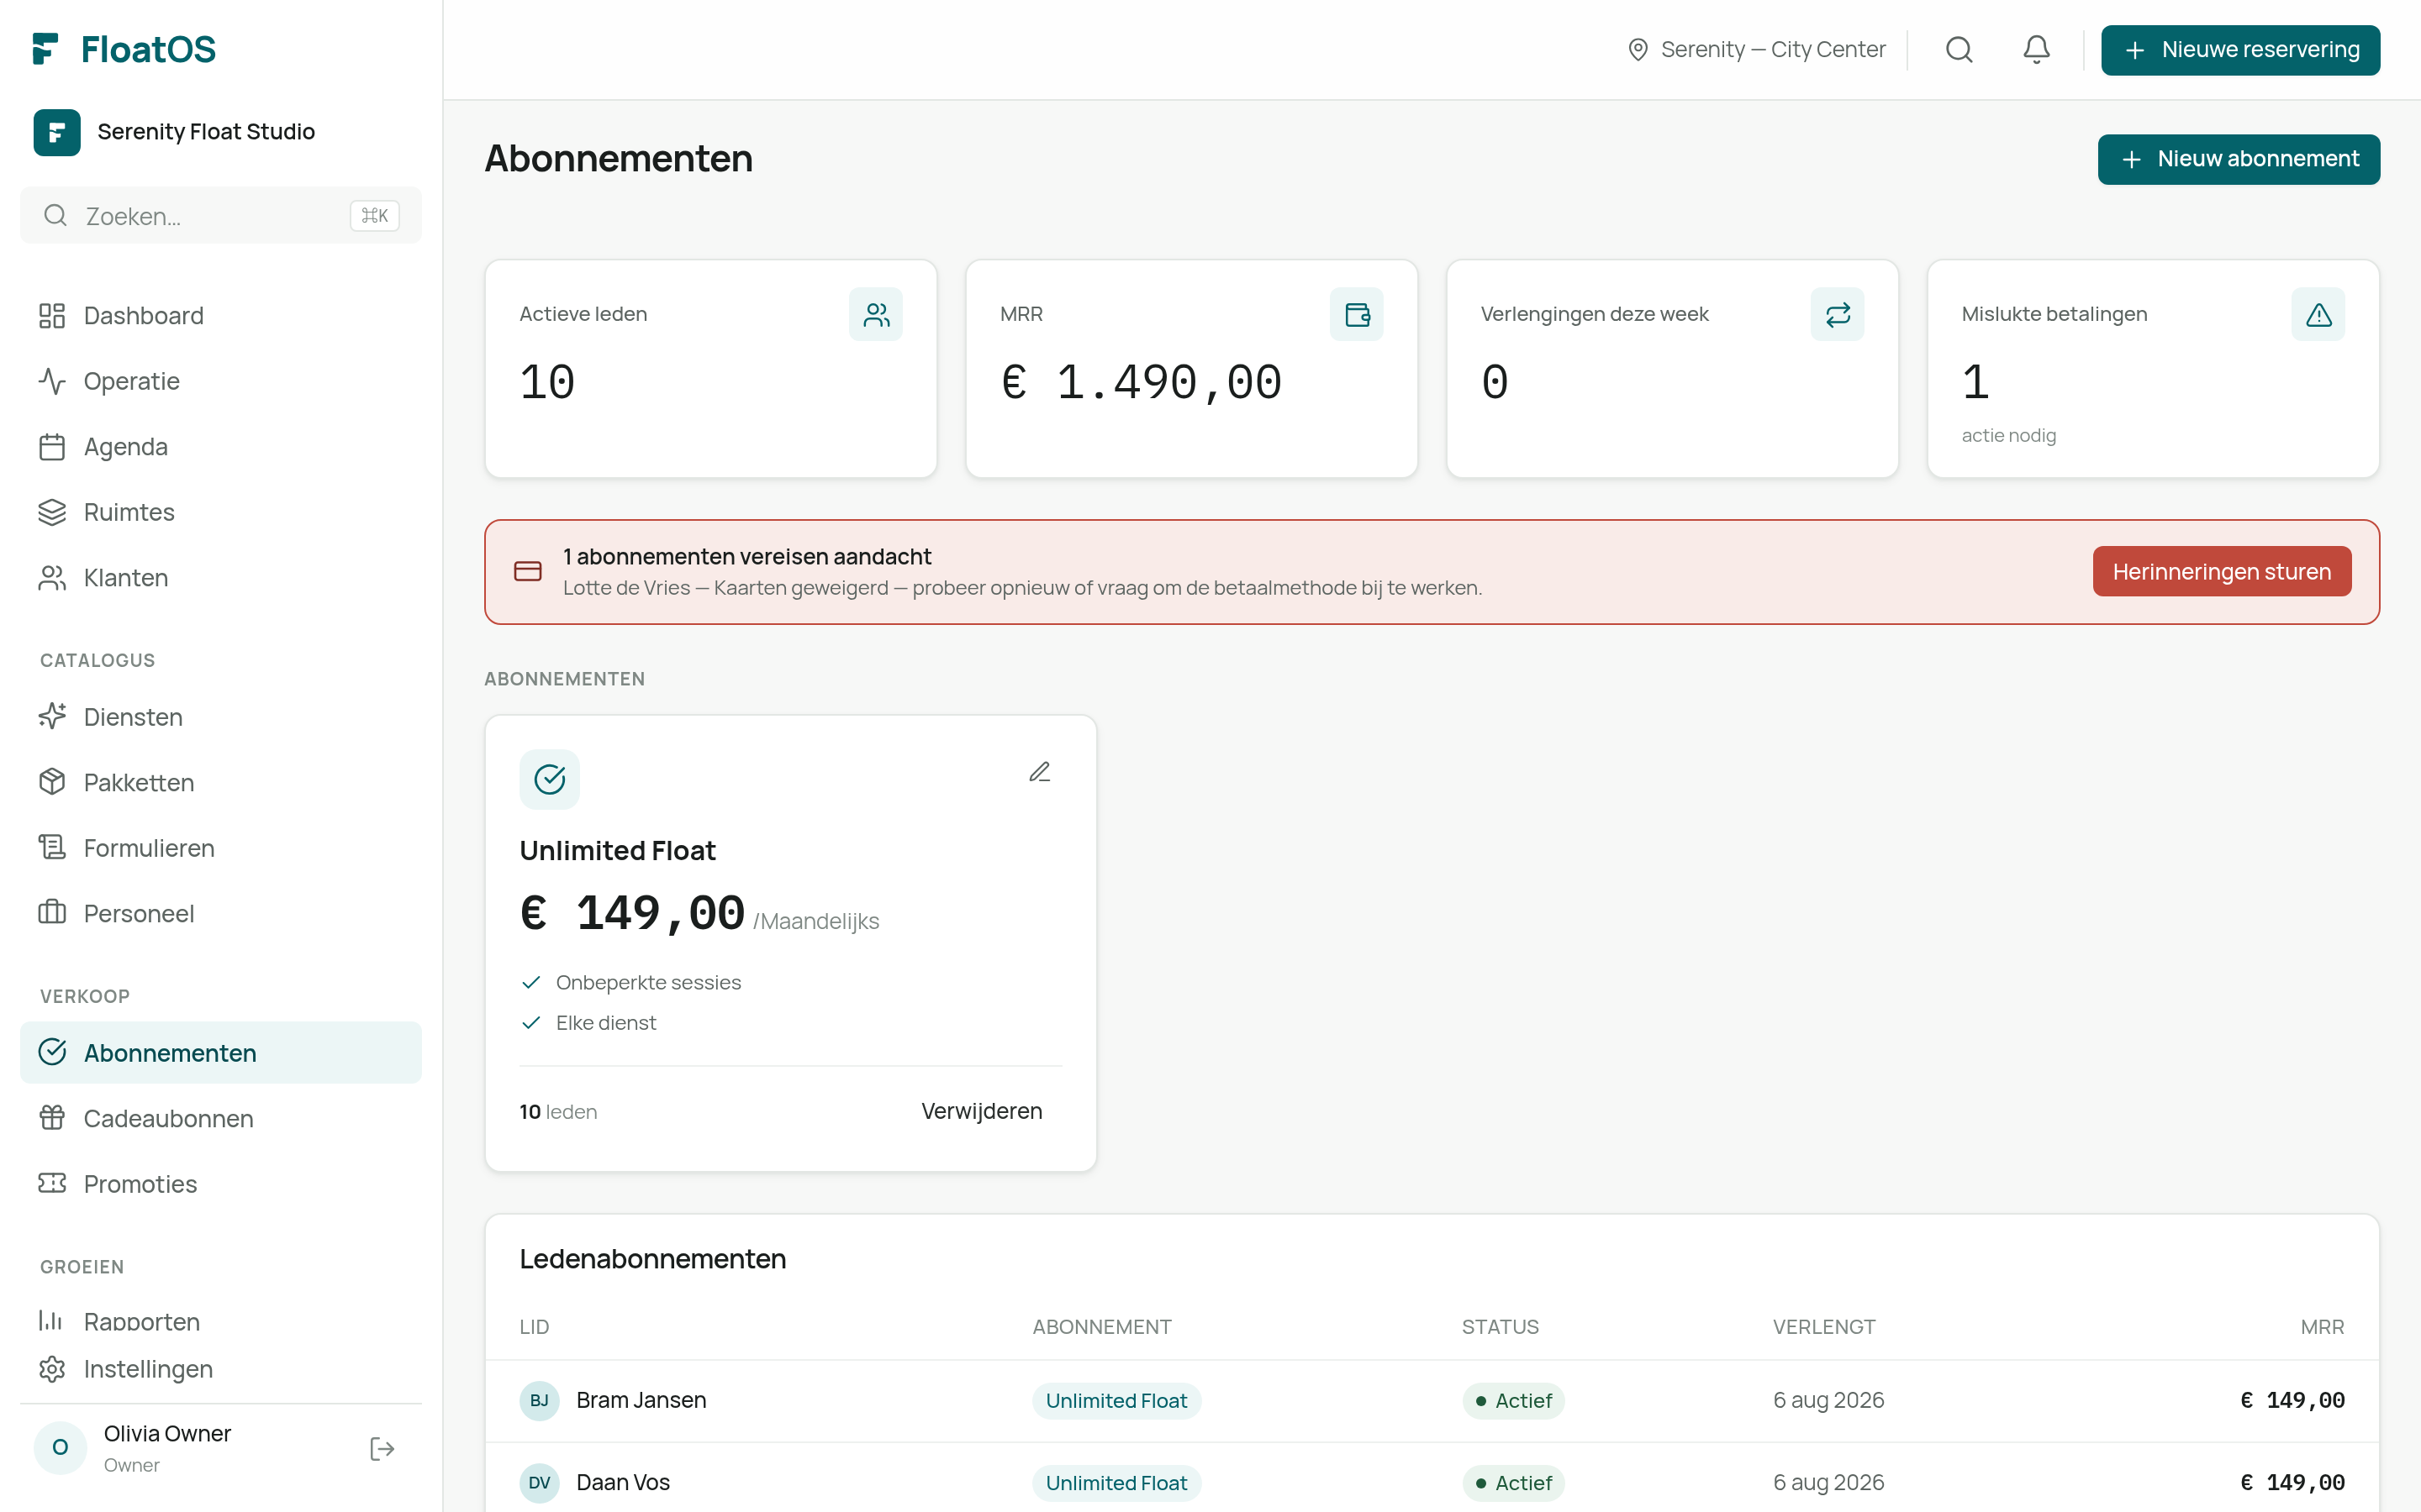Select Abonnementen in the Verkoop menu
Screen dimensions: 2421x1512
point(221,1052)
